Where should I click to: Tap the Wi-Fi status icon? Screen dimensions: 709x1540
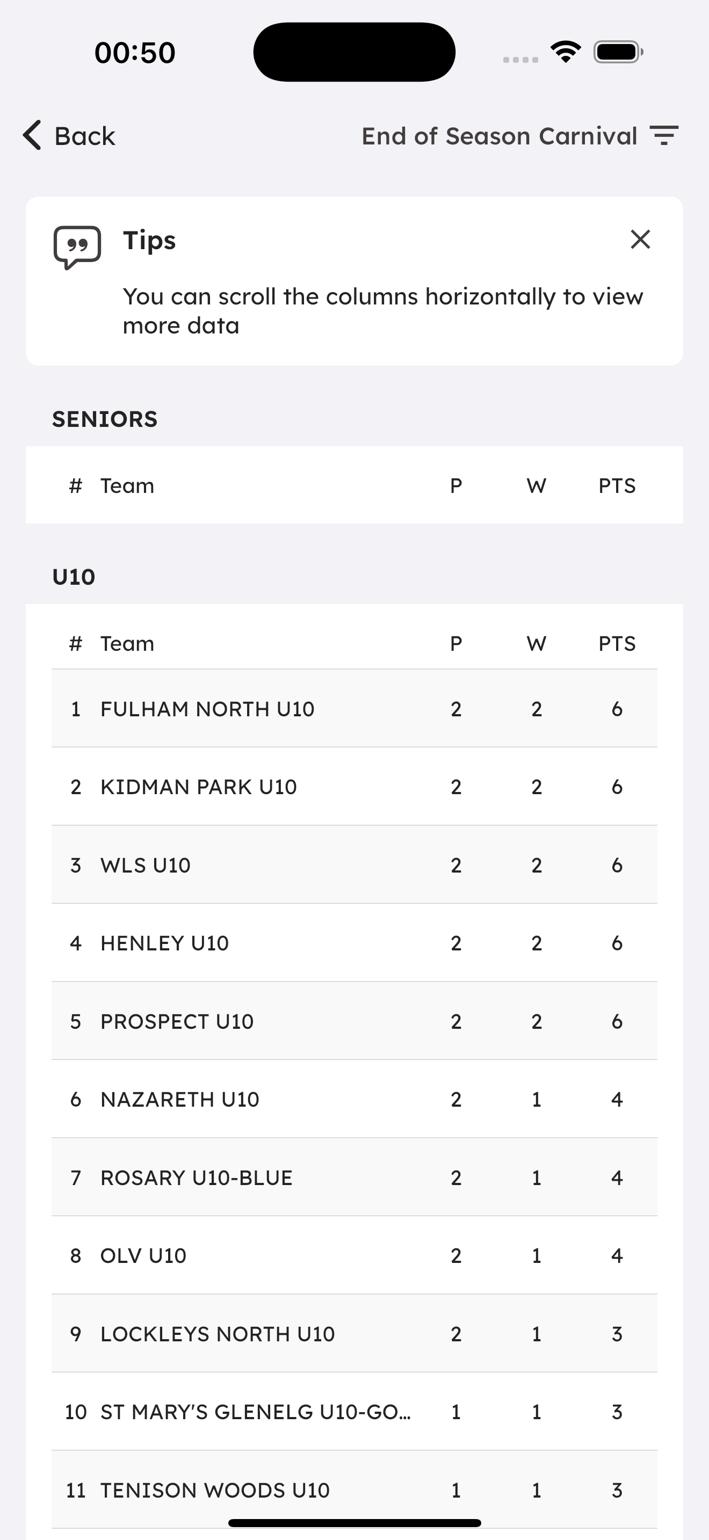click(x=566, y=52)
